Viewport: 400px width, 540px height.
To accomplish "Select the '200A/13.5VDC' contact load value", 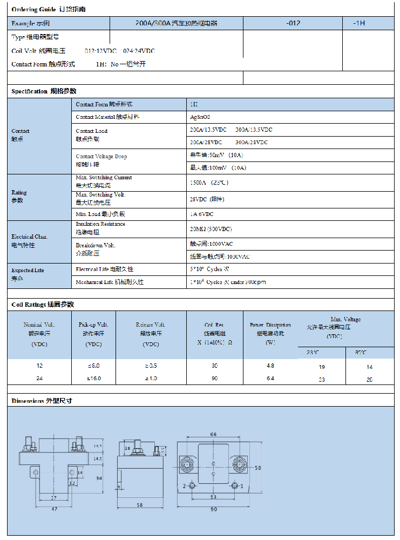I will pyautogui.click(x=208, y=130).
